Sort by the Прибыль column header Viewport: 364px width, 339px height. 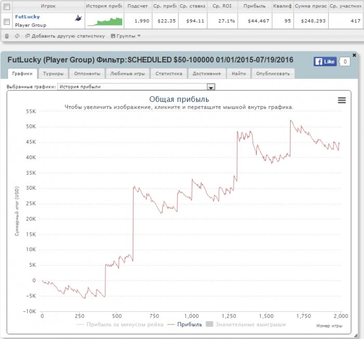pyautogui.click(x=255, y=6)
